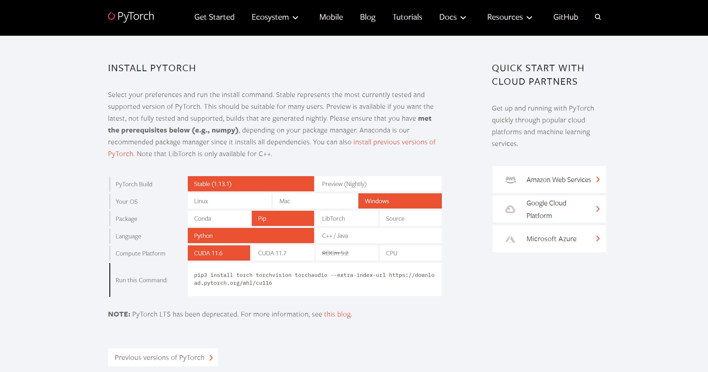Select Python language option
This screenshot has height=372, width=708.
coord(251,236)
